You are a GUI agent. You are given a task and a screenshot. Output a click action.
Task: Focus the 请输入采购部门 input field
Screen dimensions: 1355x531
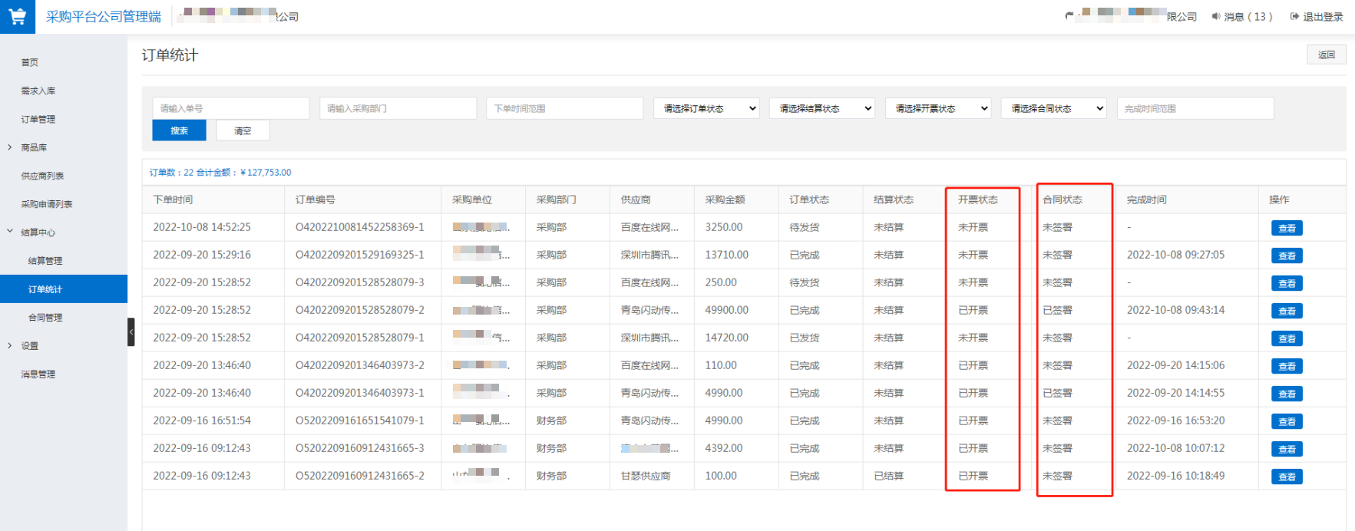tap(398, 108)
